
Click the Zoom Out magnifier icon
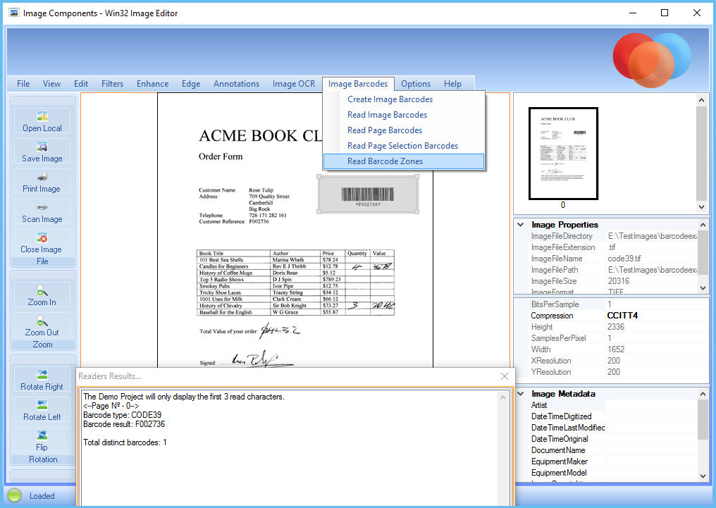coord(42,321)
